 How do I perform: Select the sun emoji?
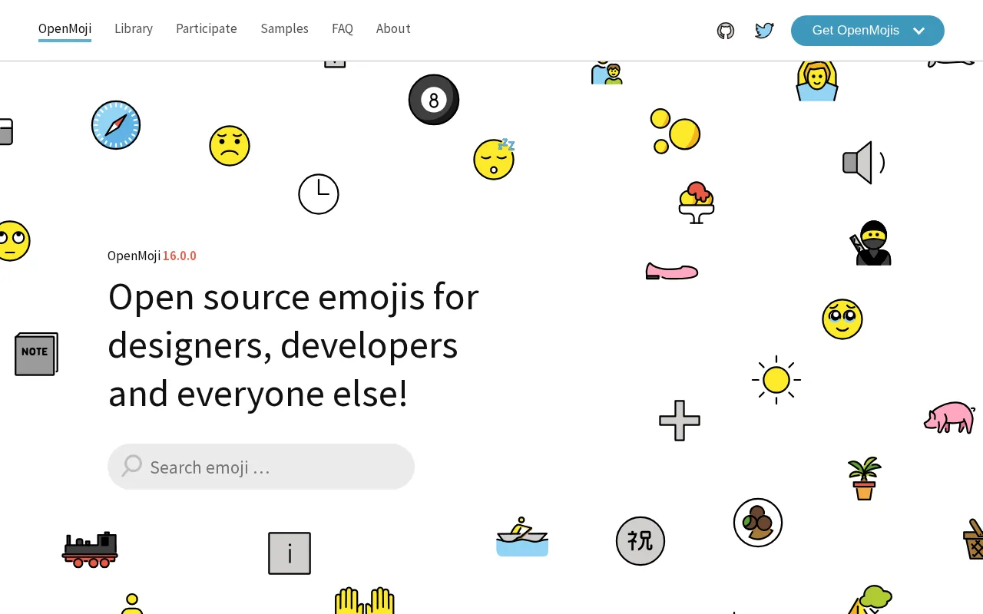coord(776,380)
